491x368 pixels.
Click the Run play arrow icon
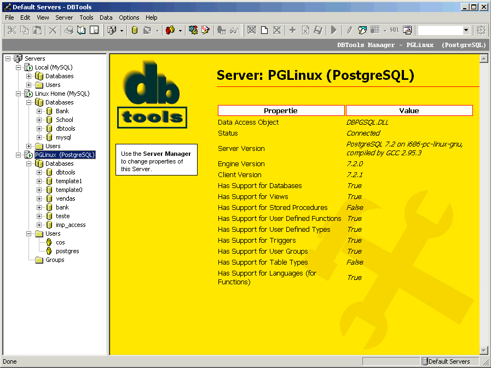coord(334,30)
